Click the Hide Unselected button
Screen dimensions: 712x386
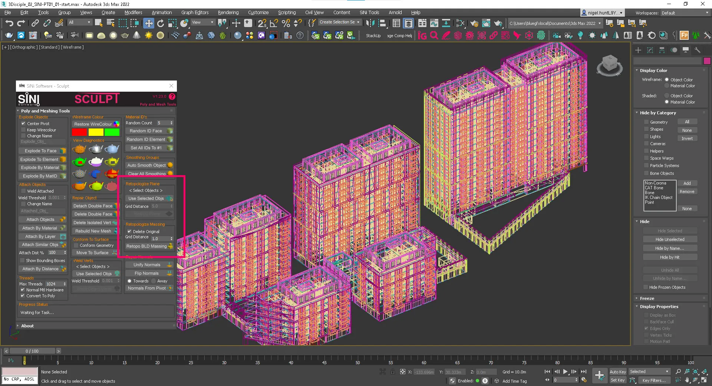(x=670, y=239)
